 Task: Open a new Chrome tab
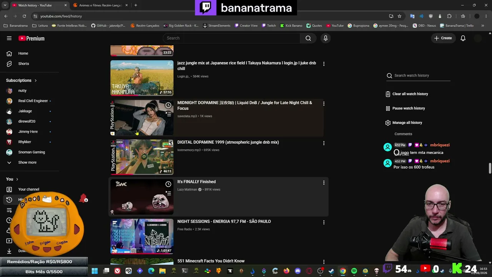point(136,5)
